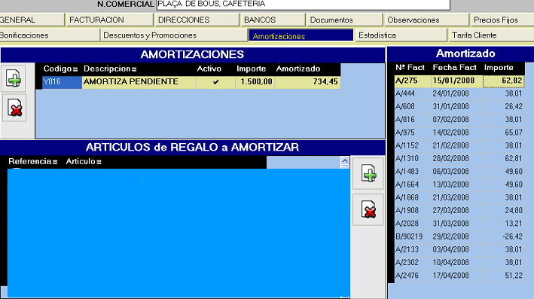Toggle Activo checkmark for AMORTIZA PENDIENTE

(215, 82)
